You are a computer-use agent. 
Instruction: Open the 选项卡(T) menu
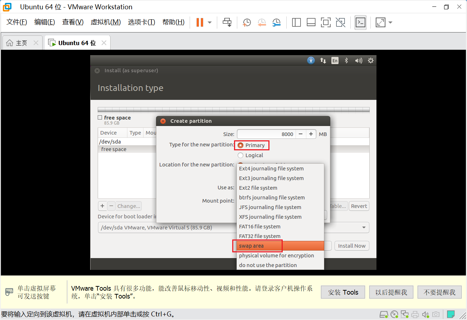(142, 22)
